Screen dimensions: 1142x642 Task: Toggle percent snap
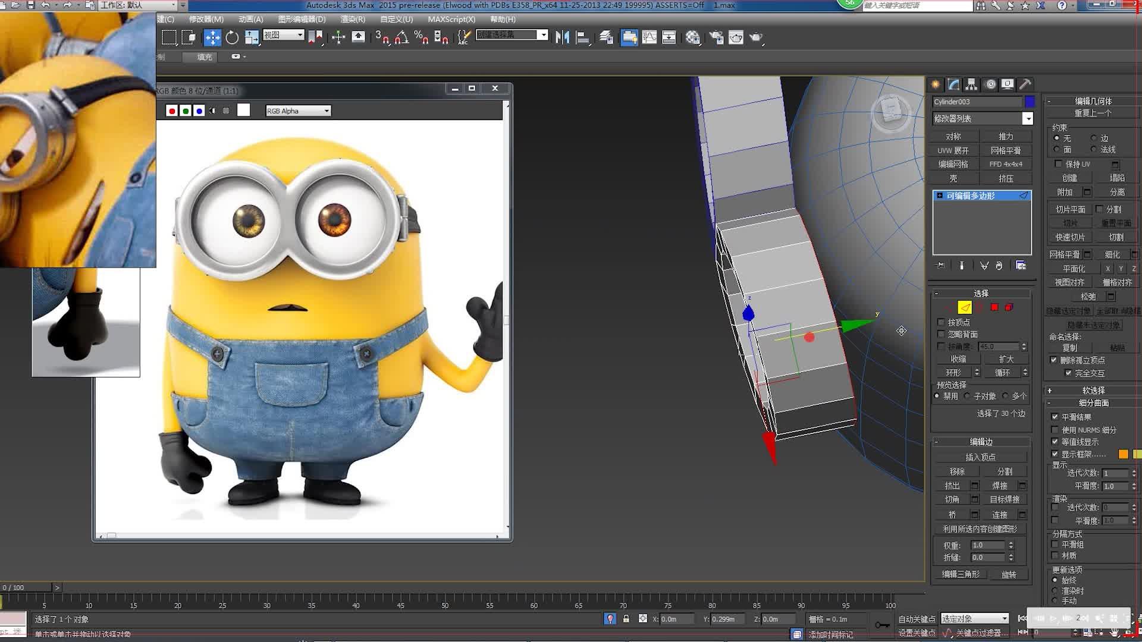tap(421, 37)
